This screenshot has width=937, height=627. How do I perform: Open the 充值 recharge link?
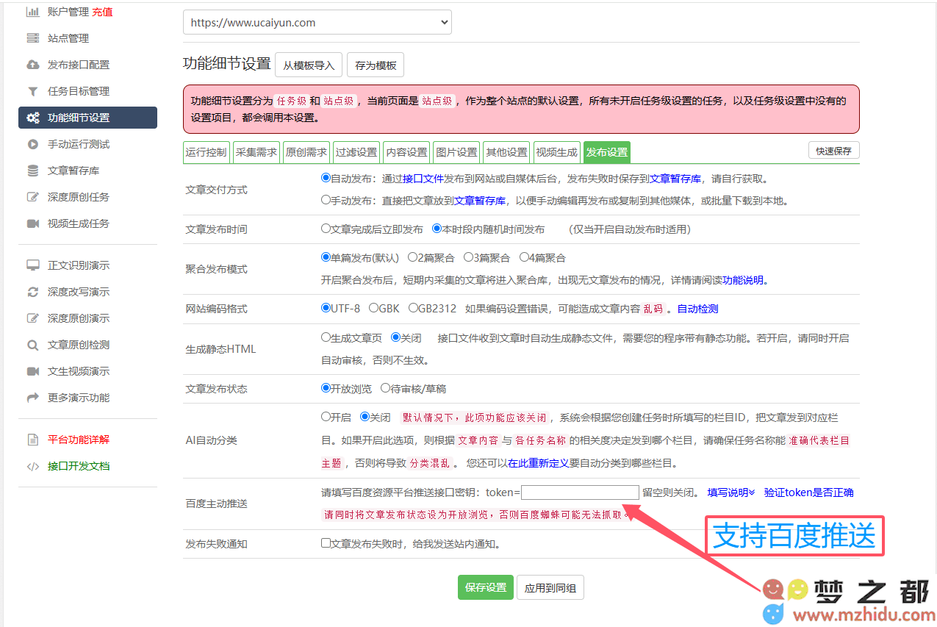coord(102,12)
